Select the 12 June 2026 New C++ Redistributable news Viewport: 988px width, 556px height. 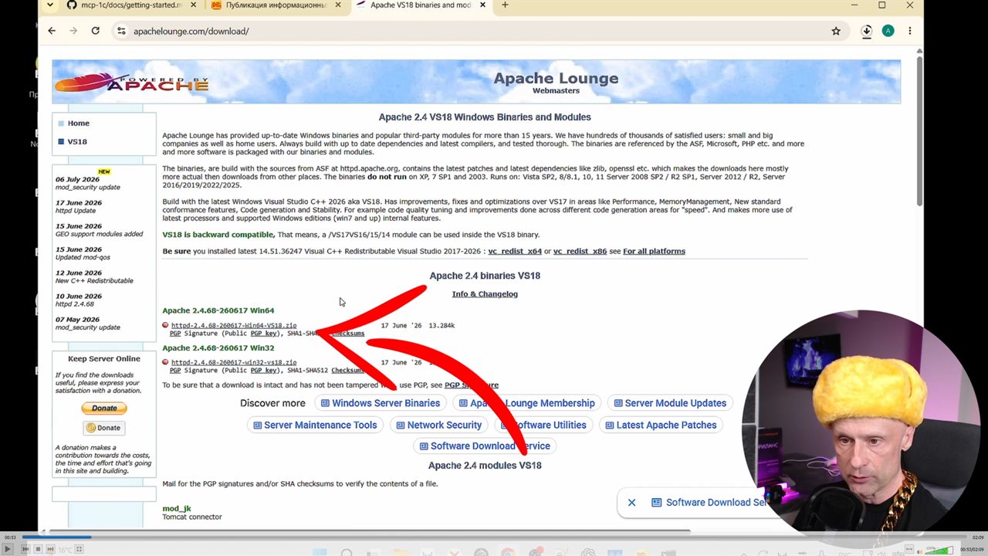94,276
